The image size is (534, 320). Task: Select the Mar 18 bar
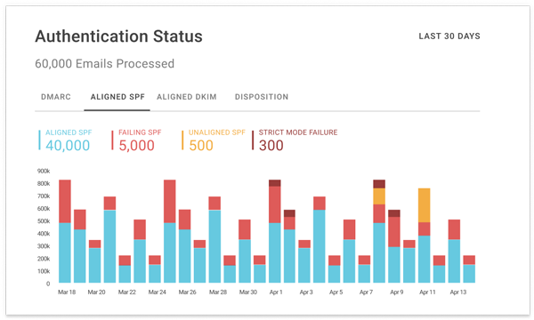coord(65,231)
